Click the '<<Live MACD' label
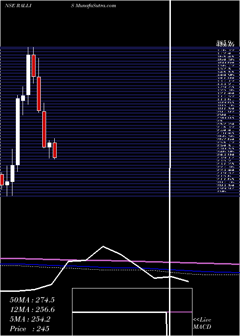This screenshot has height=336, width=240. 202,324
